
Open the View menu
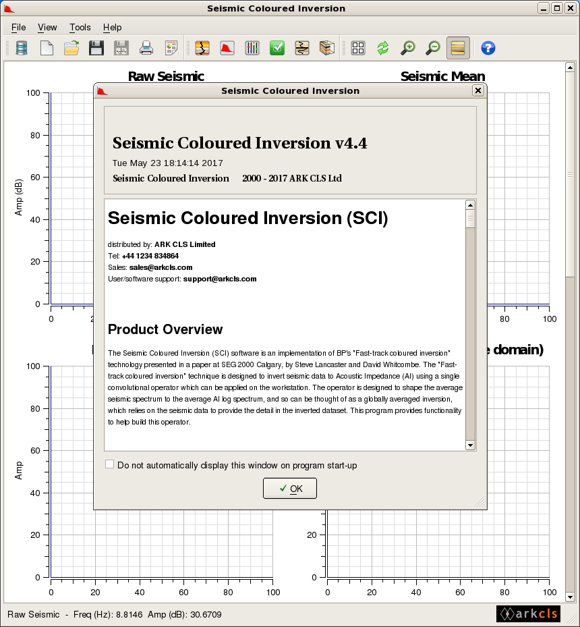[x=47, y=27]
